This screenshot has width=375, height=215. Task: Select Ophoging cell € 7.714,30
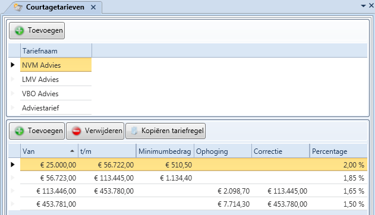pyautogui.click(x=223, y=204)
